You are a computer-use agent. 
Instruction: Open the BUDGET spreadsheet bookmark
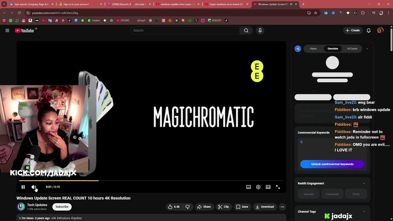214,21
